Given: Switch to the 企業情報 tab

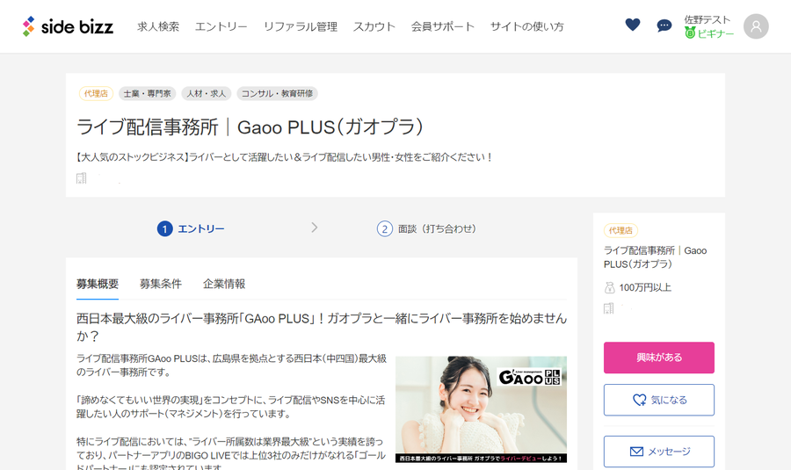Looking at the screenshot, I should (x=224, y=284).
